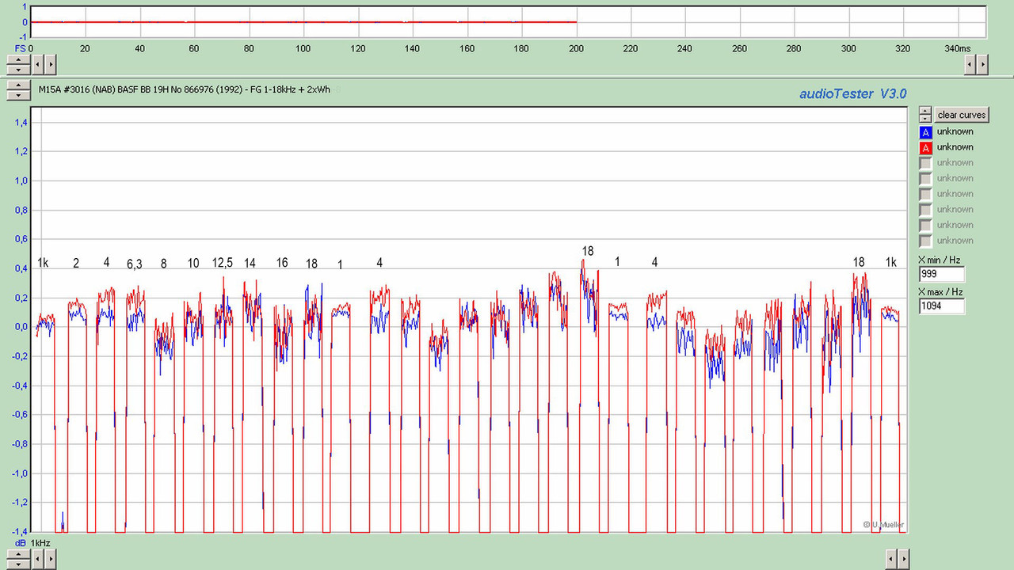The width and height of the screenshot is (1014, 570).
Task: Click the 1,4 value on the dB axis
Action: 22,123
